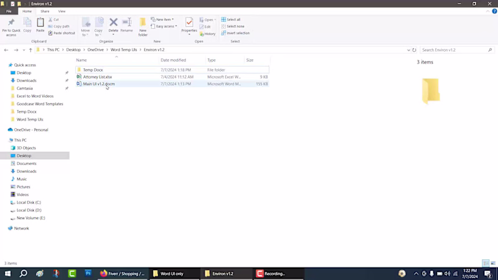The image size is (498, 280).
Task: Click Edit in the Open group
Action: (205, 27)
